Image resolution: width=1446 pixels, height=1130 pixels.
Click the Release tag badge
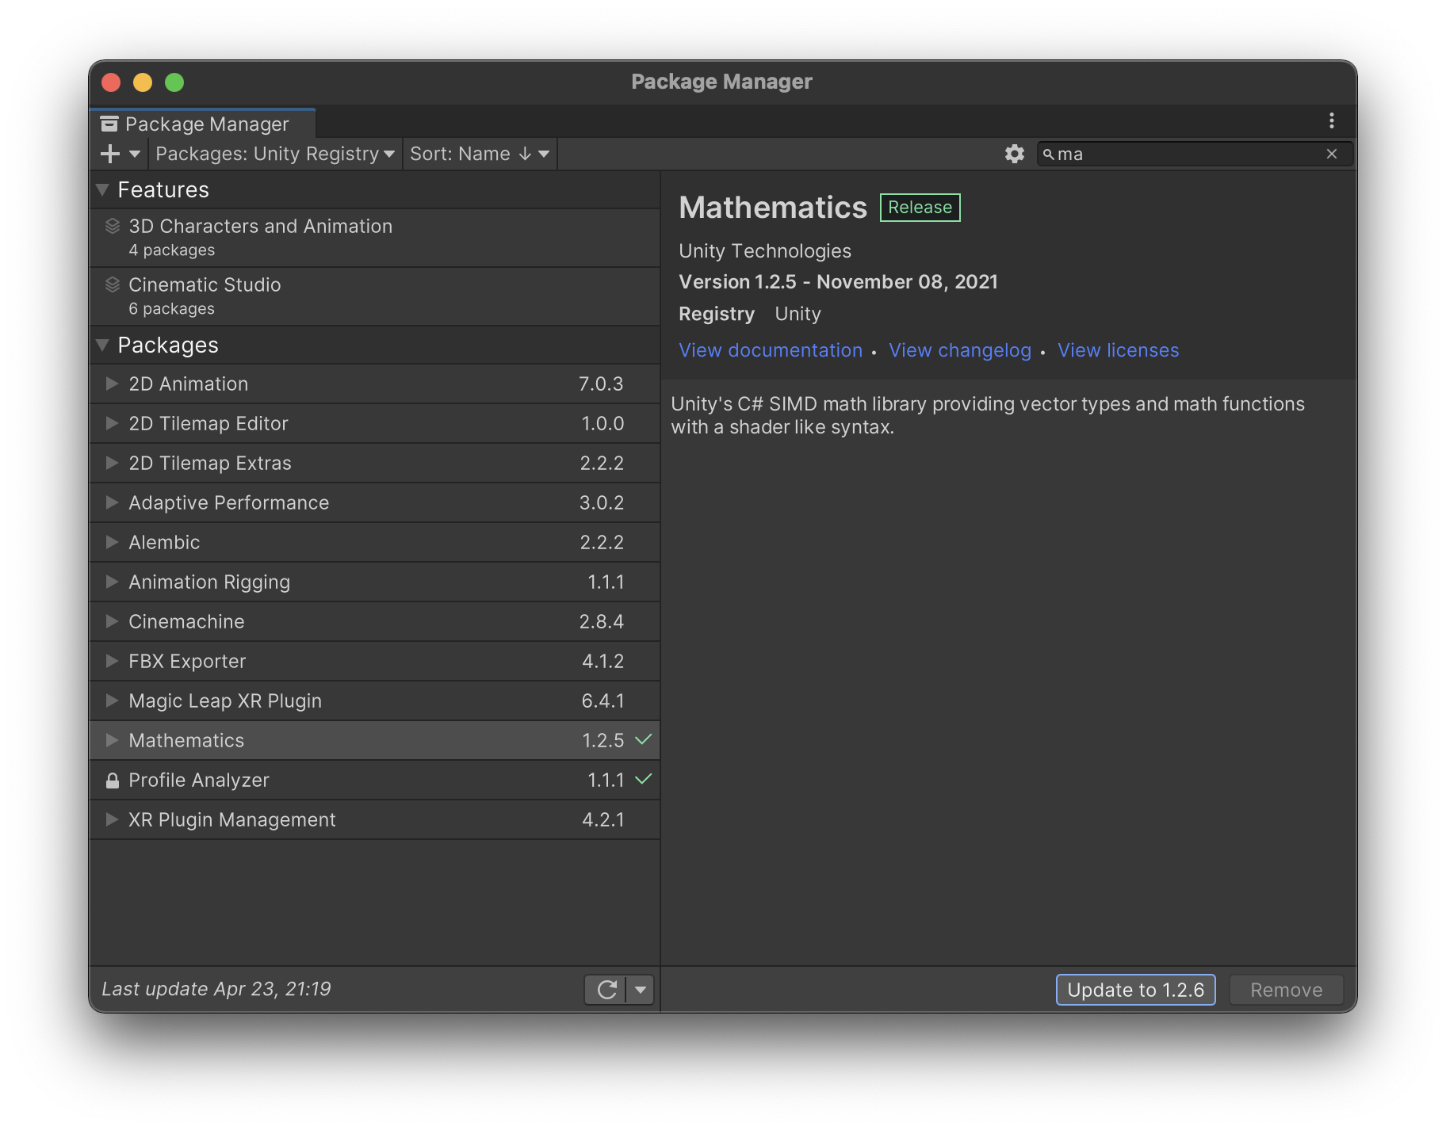click(x=920, y=208)
